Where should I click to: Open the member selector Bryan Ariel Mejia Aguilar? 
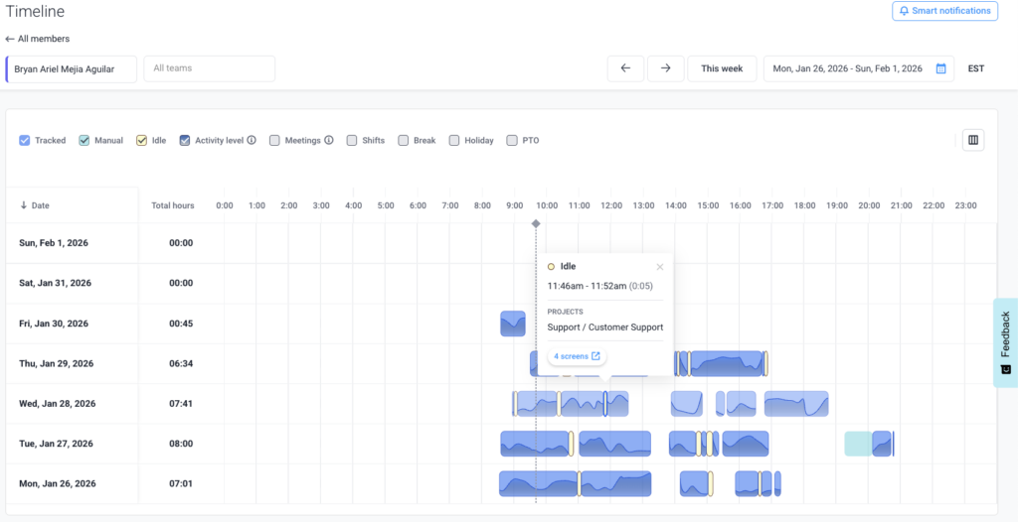click(x=72, y=68)
